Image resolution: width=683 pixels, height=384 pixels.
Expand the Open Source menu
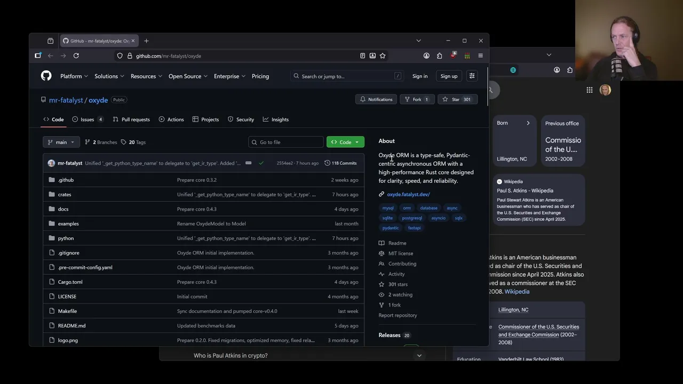click(x=188, y=76)
